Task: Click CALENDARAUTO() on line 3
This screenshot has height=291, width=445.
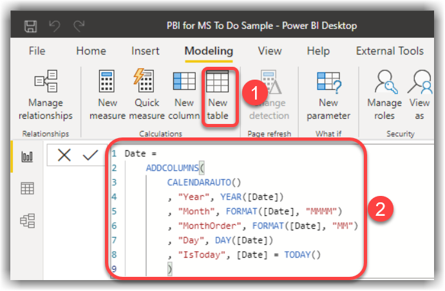Action: 204,182
